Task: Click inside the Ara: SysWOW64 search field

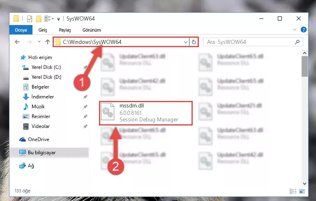Action: click(249, 42)
